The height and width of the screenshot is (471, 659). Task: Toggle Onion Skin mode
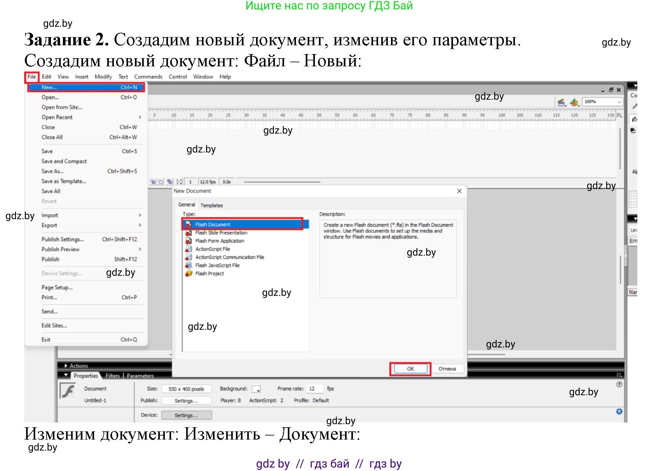153,181
